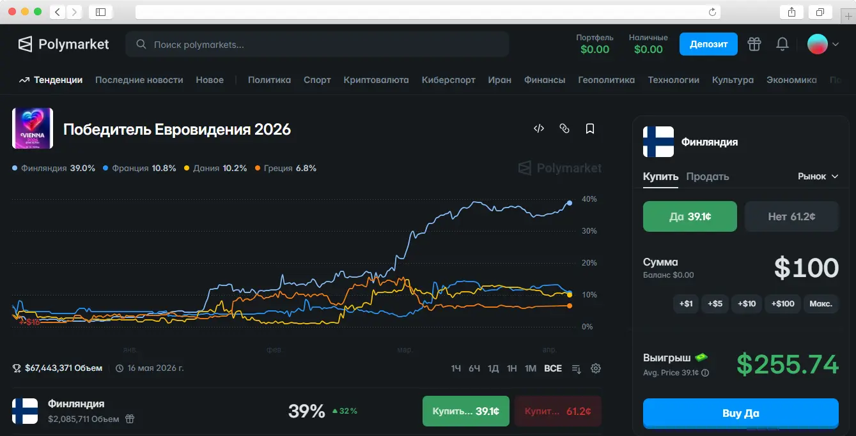
Task: Reload the page
Action: 712,11
